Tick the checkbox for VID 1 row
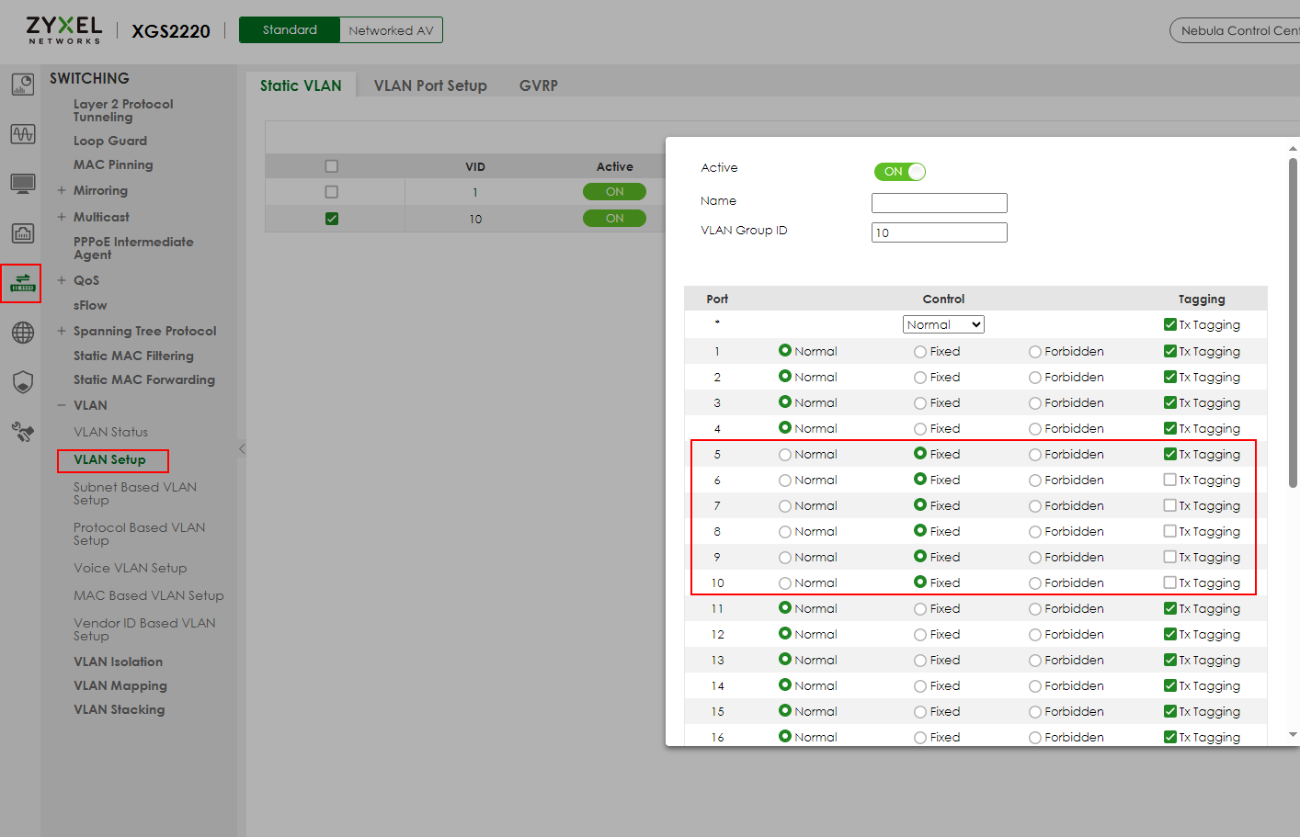The height and width of the screenshot is (837, 1300). pyautogui.click(x=332, y=192)
